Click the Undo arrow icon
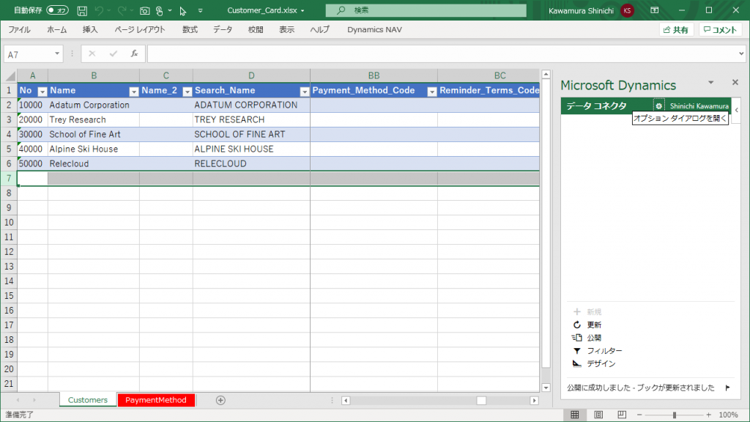 click(99, 10)
